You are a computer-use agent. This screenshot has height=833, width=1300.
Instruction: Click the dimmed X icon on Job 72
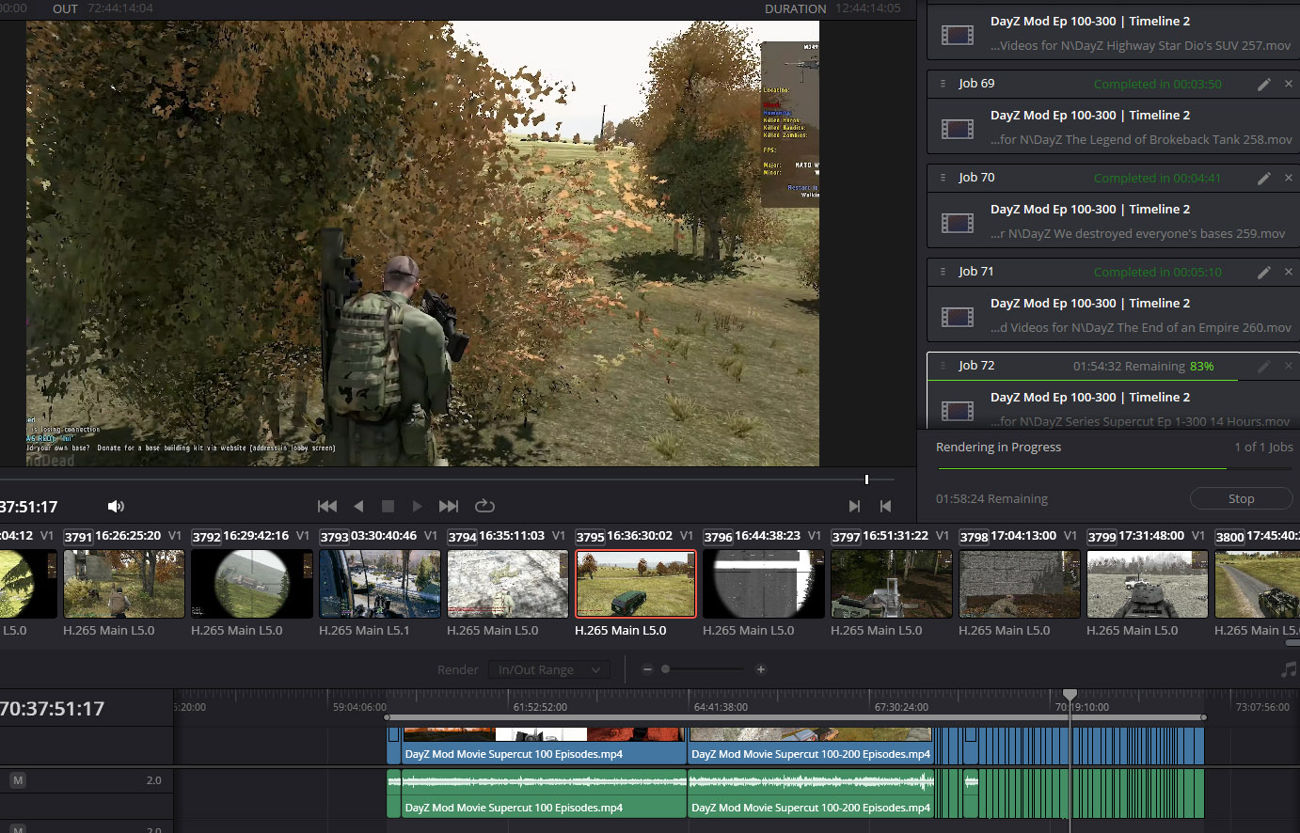[x=1289, y=366]
